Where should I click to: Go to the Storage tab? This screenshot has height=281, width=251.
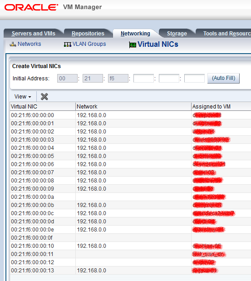[x=177, y=34]
